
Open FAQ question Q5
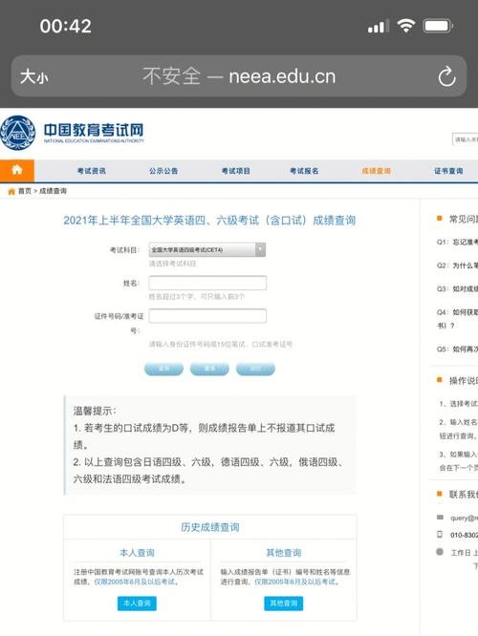click(457, 349)
